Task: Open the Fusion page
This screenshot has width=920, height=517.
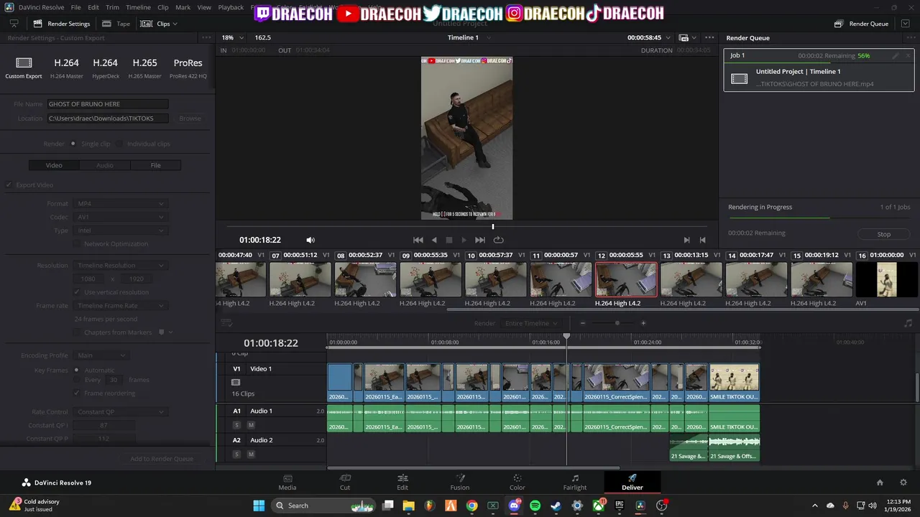Action: [460, 482]
